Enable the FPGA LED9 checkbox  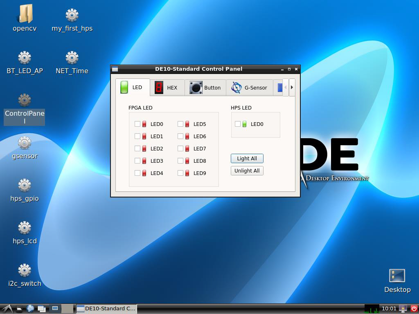(x=180, y=173)
